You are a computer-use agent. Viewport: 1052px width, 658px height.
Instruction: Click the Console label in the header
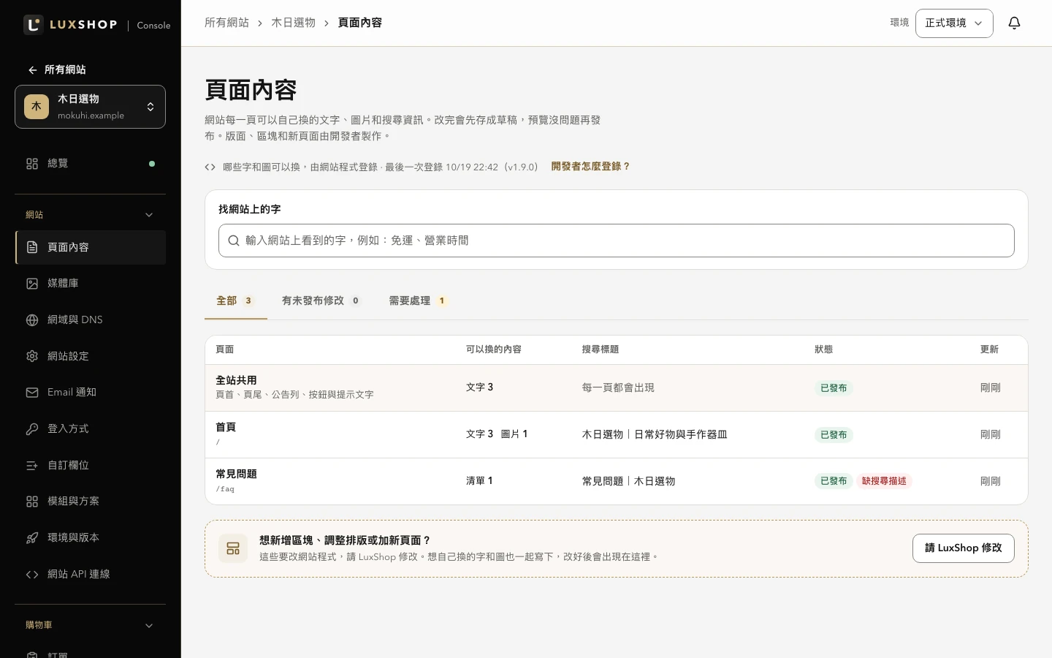point(153,26)
